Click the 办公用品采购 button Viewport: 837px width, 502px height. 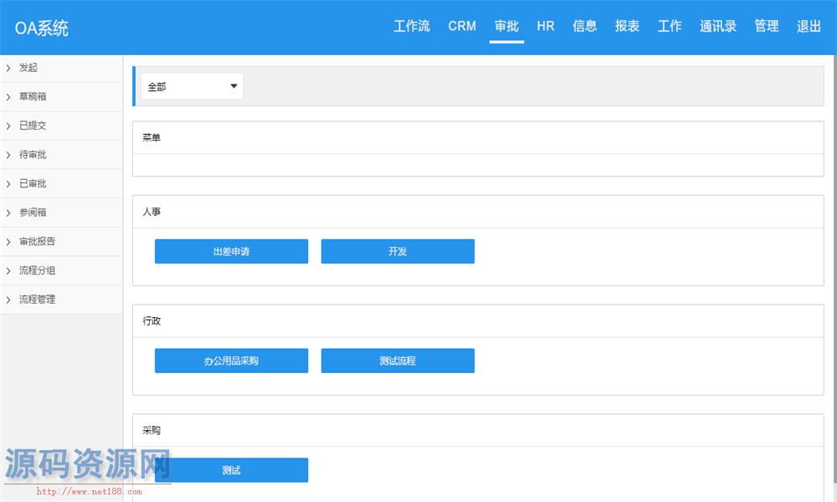coord(231,361)
